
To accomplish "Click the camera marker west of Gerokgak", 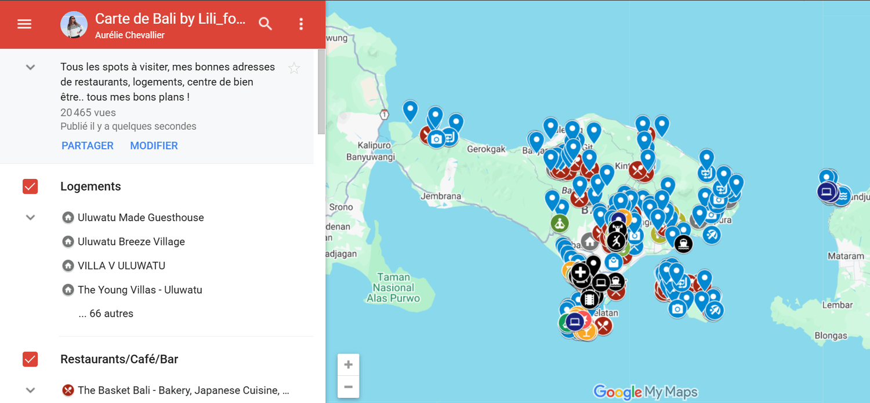I will click(436, 138).
